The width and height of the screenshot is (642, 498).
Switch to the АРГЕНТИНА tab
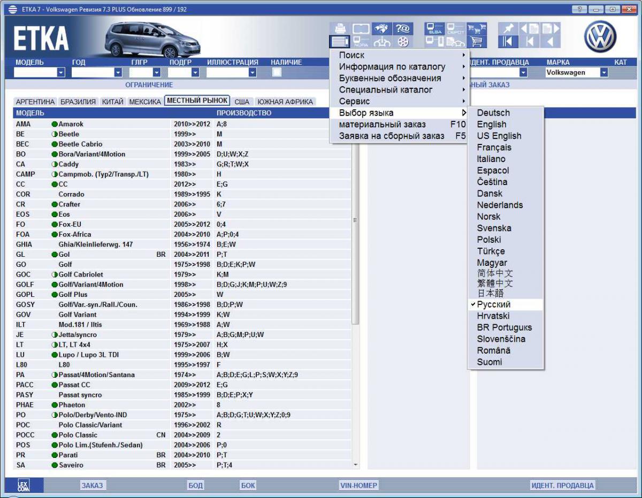(x=35, y=102)
